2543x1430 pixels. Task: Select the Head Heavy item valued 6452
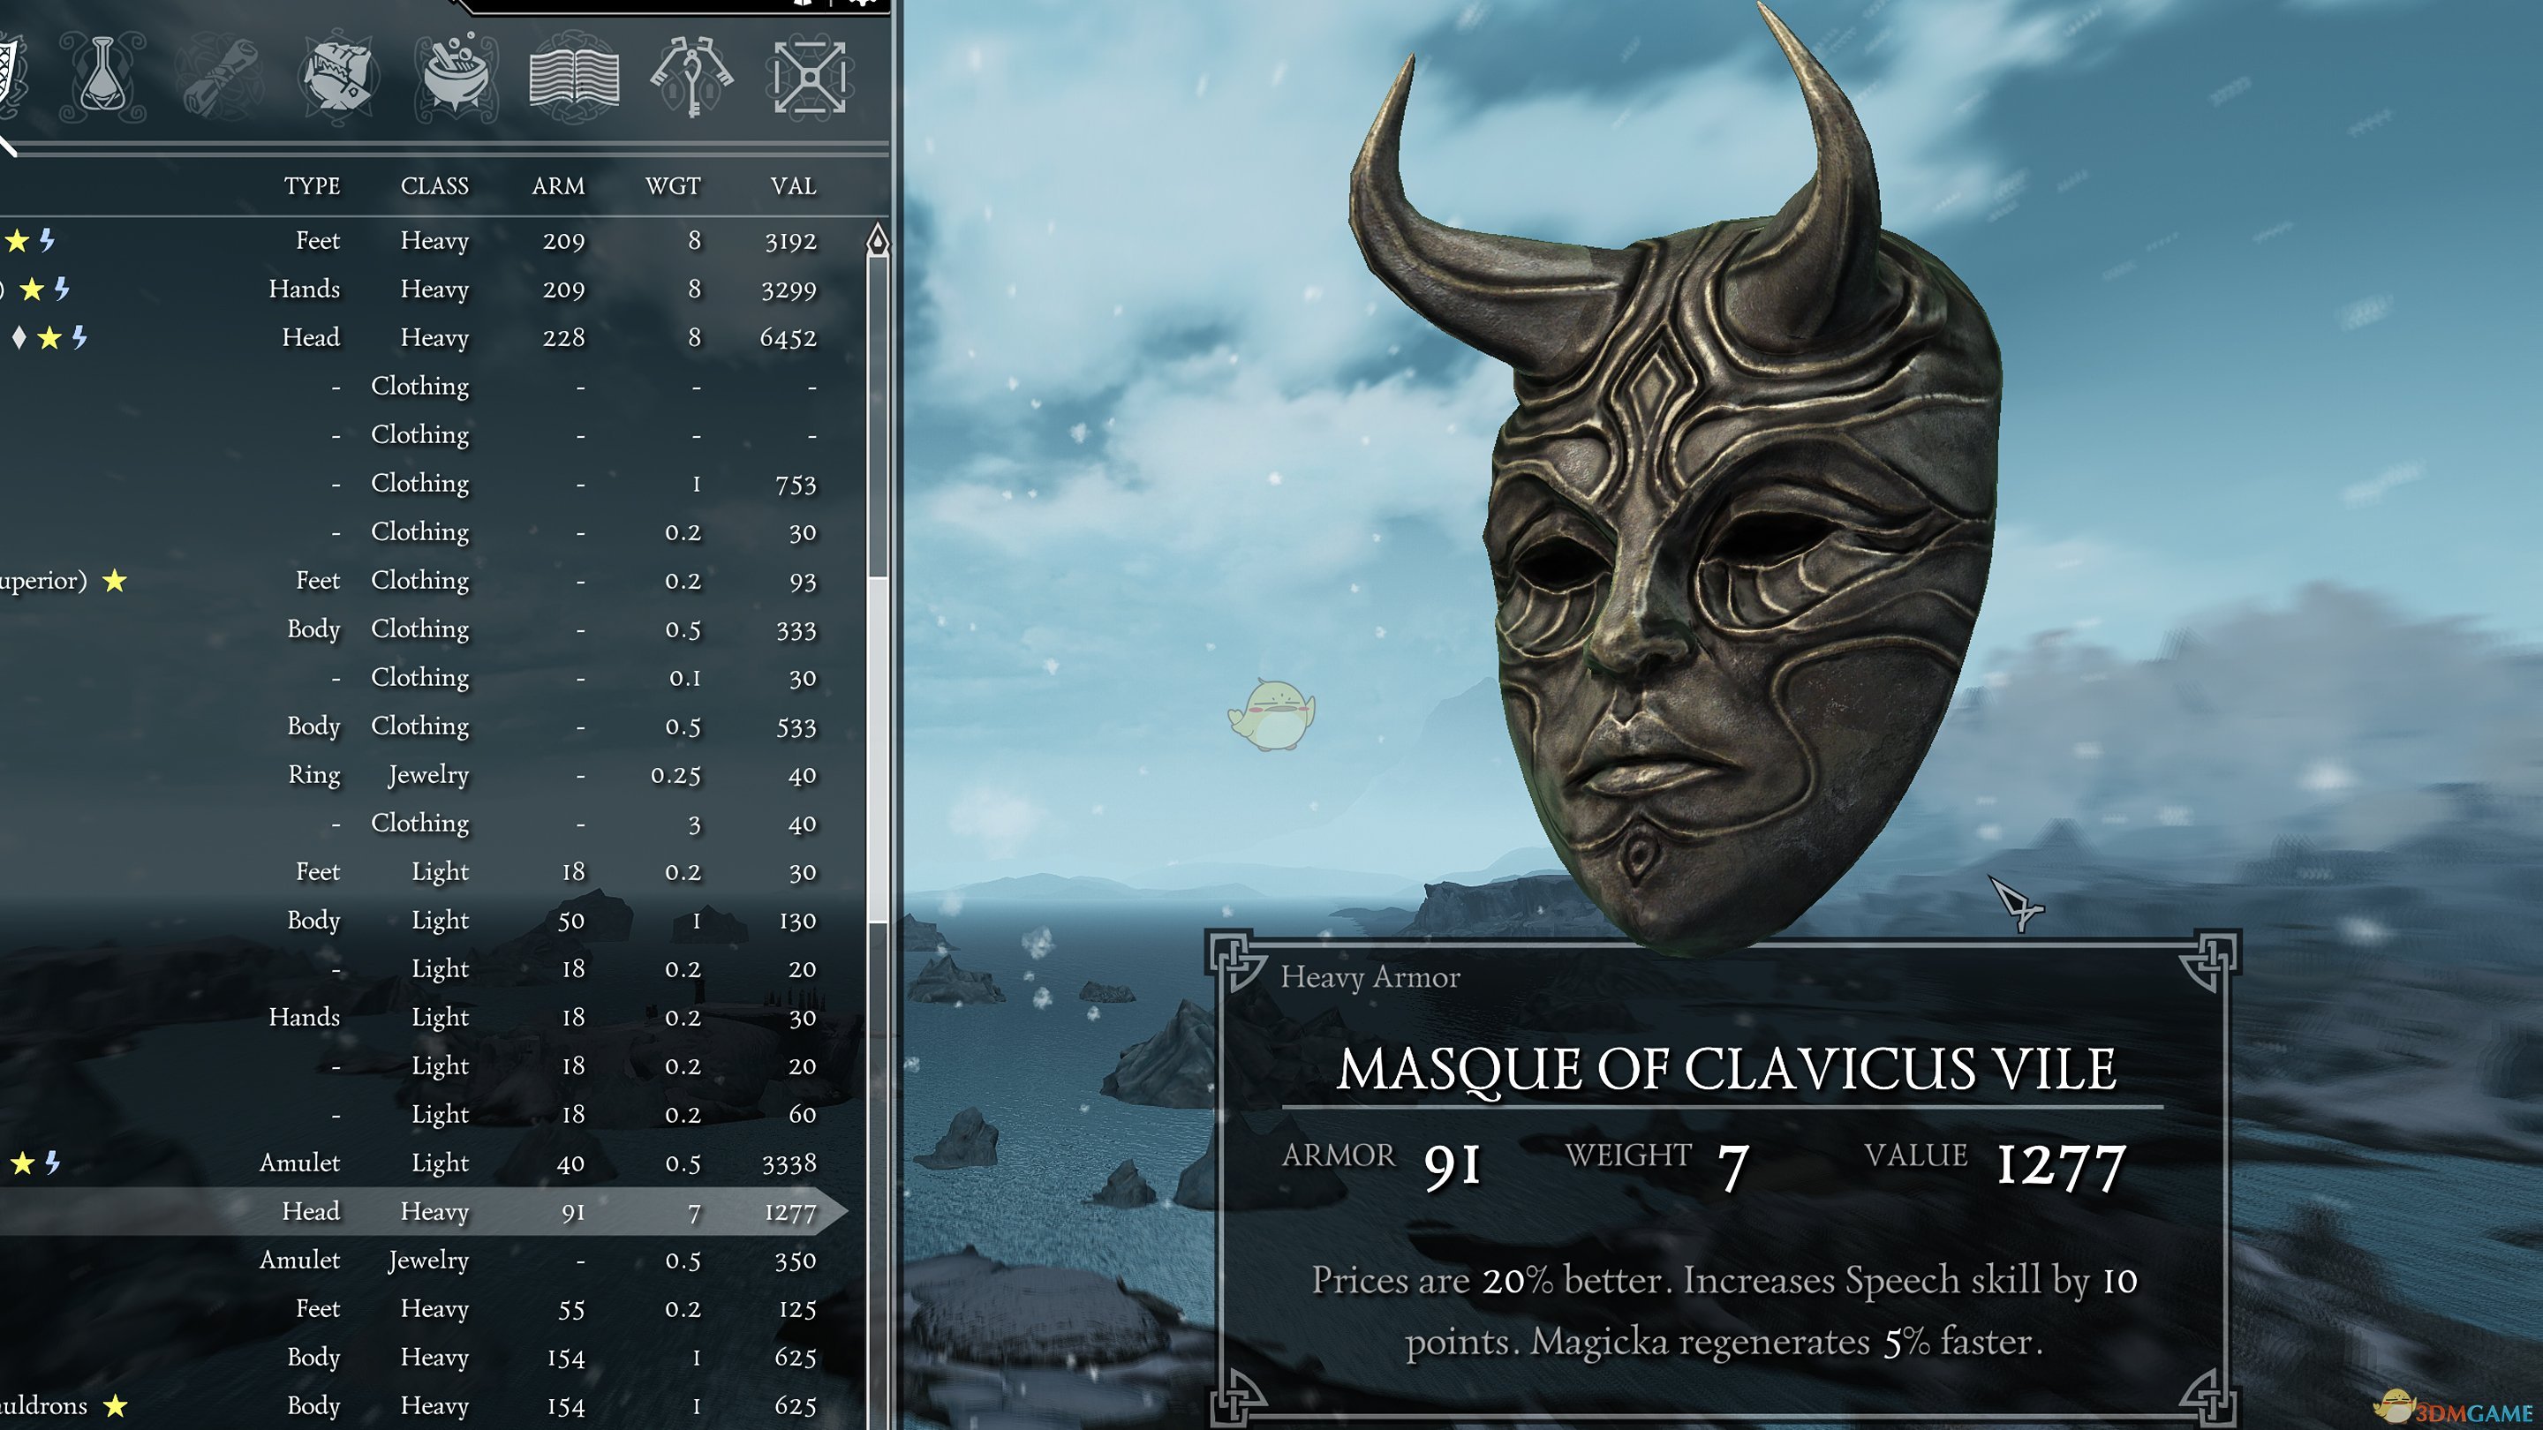434,337
